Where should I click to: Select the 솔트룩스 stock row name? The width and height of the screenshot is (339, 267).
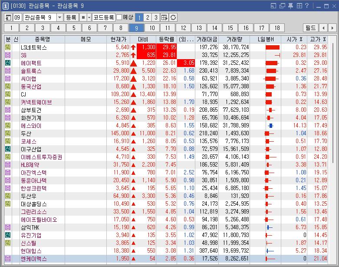(31, 71)
